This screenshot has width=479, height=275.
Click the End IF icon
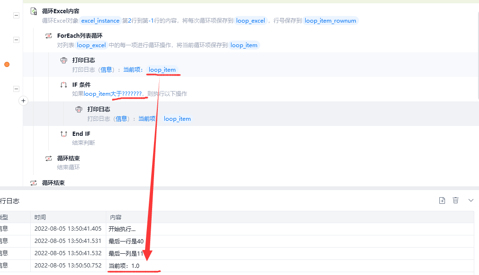coord(64,134)
